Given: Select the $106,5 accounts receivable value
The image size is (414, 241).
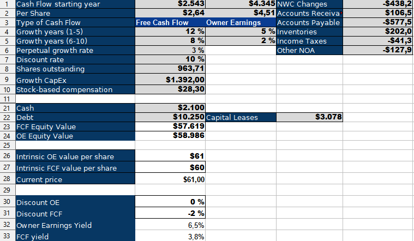Looking at the screenshot, I should click(x=377, y=13).
